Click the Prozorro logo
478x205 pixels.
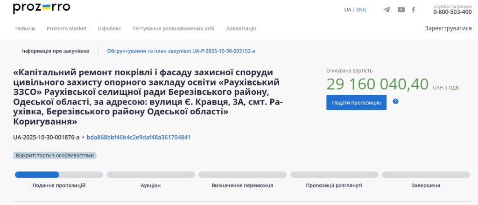[x=42, y=8]
